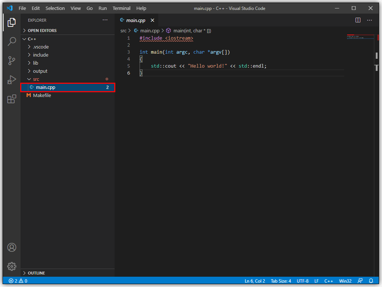
Task: Click the argc parameter in main signature
Action: (x=182, y=52)
